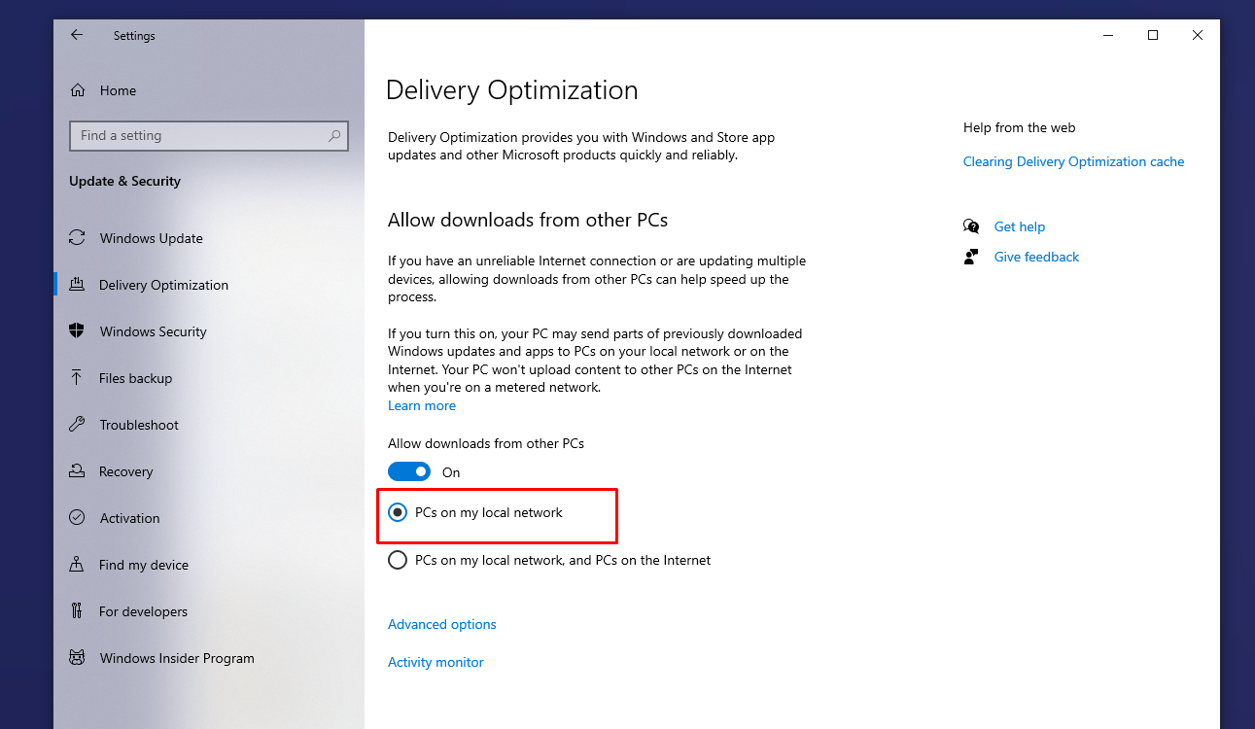This screenshot has width=1255, height=729.
Task: Open Recovery via its sidebar icon
Action: click(77, 471)
